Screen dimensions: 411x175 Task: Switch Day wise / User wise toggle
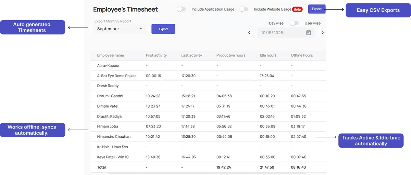point(294,23)
